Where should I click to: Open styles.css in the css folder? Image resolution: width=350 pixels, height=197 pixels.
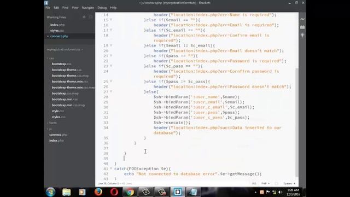[59, 117]
